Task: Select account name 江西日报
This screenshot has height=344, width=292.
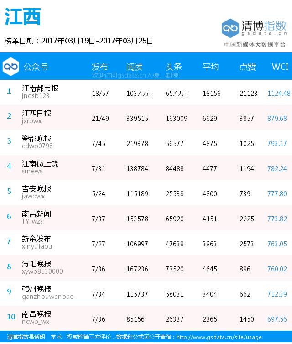Action: click(36, 114)
